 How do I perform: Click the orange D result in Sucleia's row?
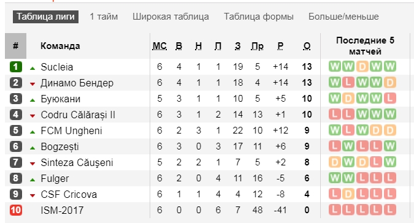[362, 67]
